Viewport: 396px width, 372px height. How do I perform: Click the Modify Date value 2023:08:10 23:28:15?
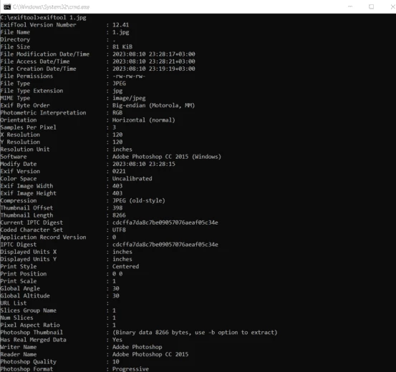pos(144,164)
